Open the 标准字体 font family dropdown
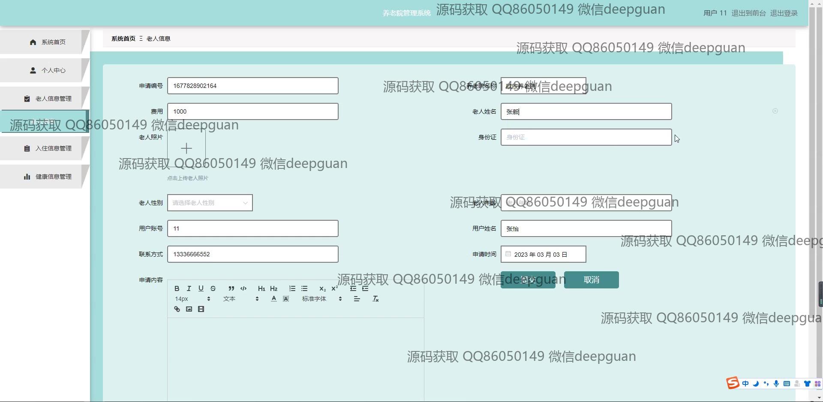 coord(321,299)
